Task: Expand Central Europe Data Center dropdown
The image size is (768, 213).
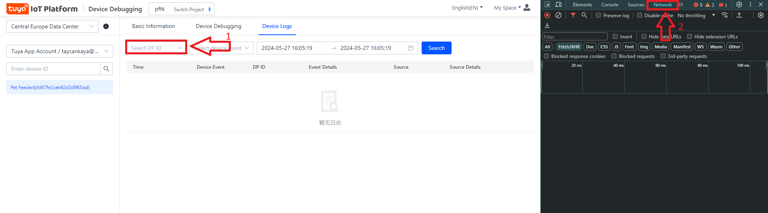Action: click(x=52, y=26)
